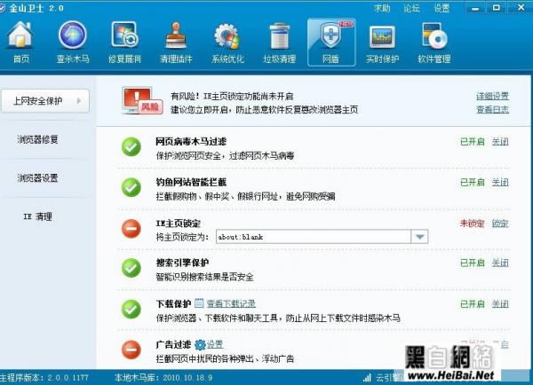Open the 设置 settings menu in title bar

tap(442, 8)
